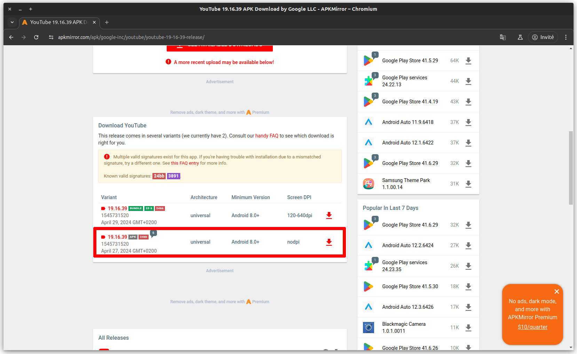
Task: Click the 'Popular In Last 7 Days' heading
Action: pos(390,208)
